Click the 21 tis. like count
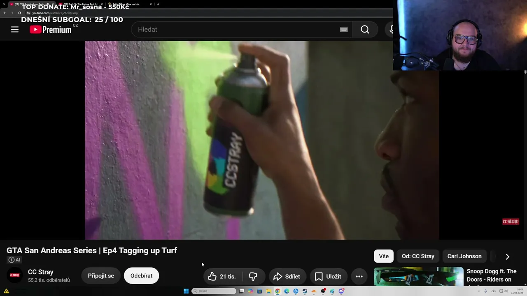 [x=228, y=277]
